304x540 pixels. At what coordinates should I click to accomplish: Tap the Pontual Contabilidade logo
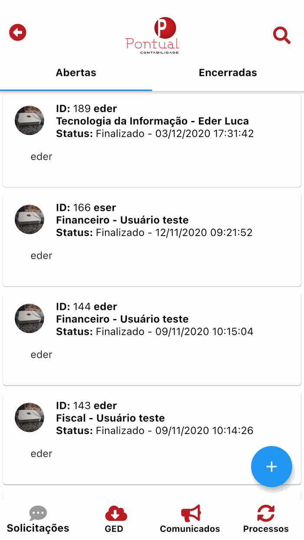click(152, 36)
